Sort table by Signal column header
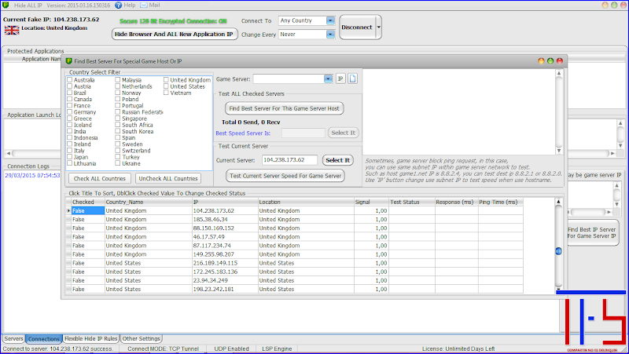629x354 pixels. point(371,202)
